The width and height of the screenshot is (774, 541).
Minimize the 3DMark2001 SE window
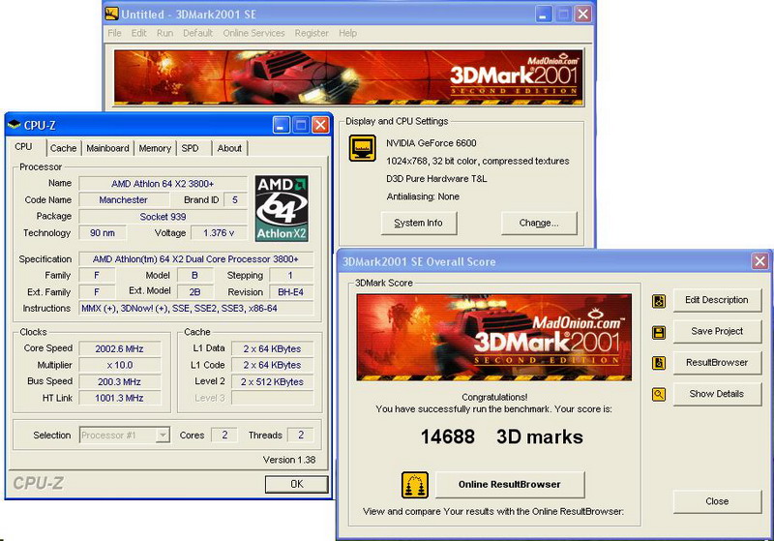[x=544, y=14]
